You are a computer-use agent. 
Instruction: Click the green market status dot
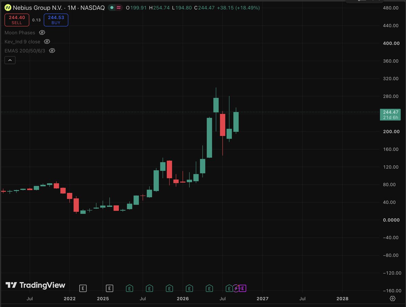(x=112, y=7)
